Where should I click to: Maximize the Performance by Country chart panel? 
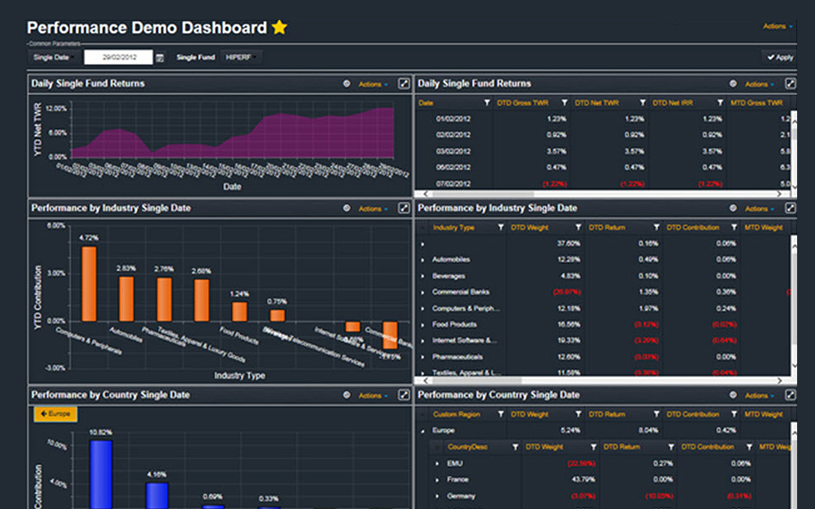[404, 396]
